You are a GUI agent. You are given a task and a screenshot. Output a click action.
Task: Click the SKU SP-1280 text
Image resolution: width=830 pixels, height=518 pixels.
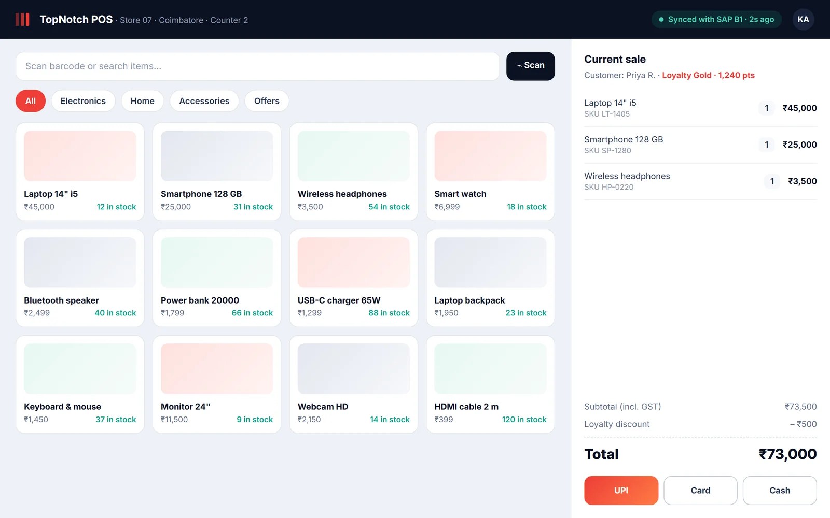pyautogui.click(x=607, y=151)
